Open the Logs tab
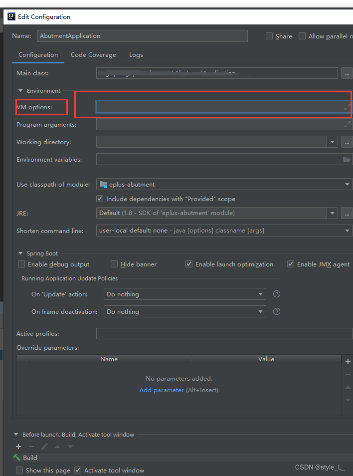This screenshot has width=353, height=476. point(136,55)
